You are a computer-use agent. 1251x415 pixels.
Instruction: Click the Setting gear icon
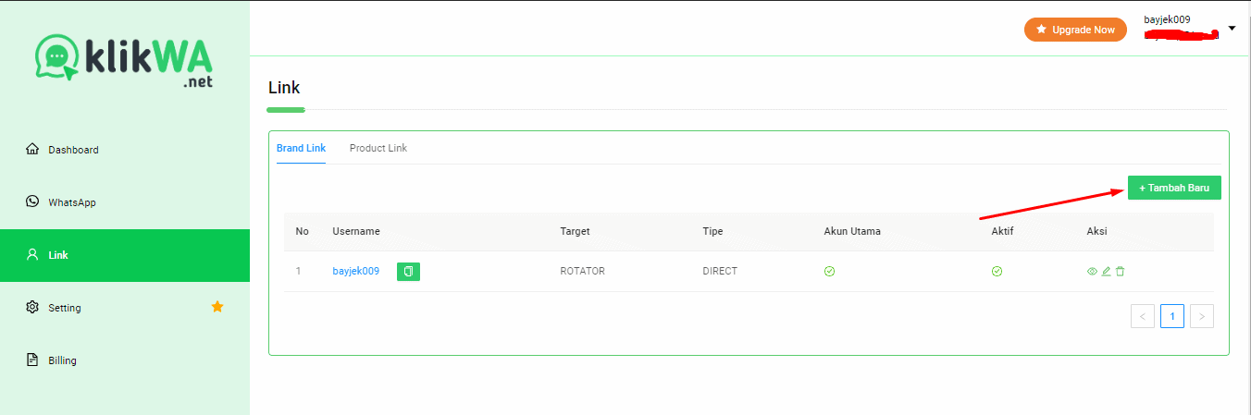click(x=32, y=307)
